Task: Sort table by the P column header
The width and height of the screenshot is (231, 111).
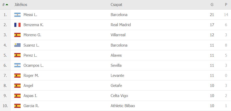Action: 226,5
